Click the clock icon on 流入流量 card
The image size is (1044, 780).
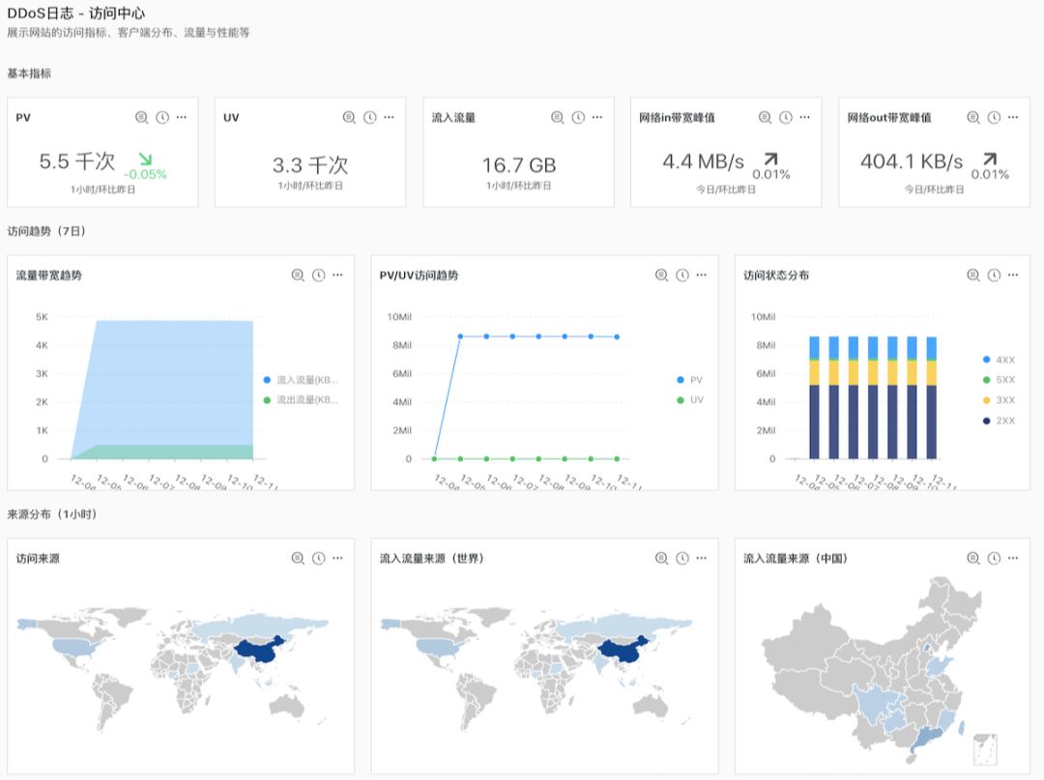[x=579, y=117]
